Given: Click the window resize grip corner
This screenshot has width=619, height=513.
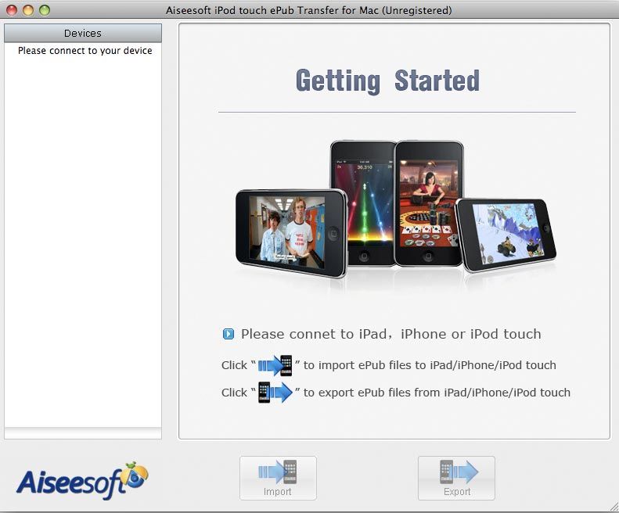Looking at the screenshot, I should (x=614, y=507).
